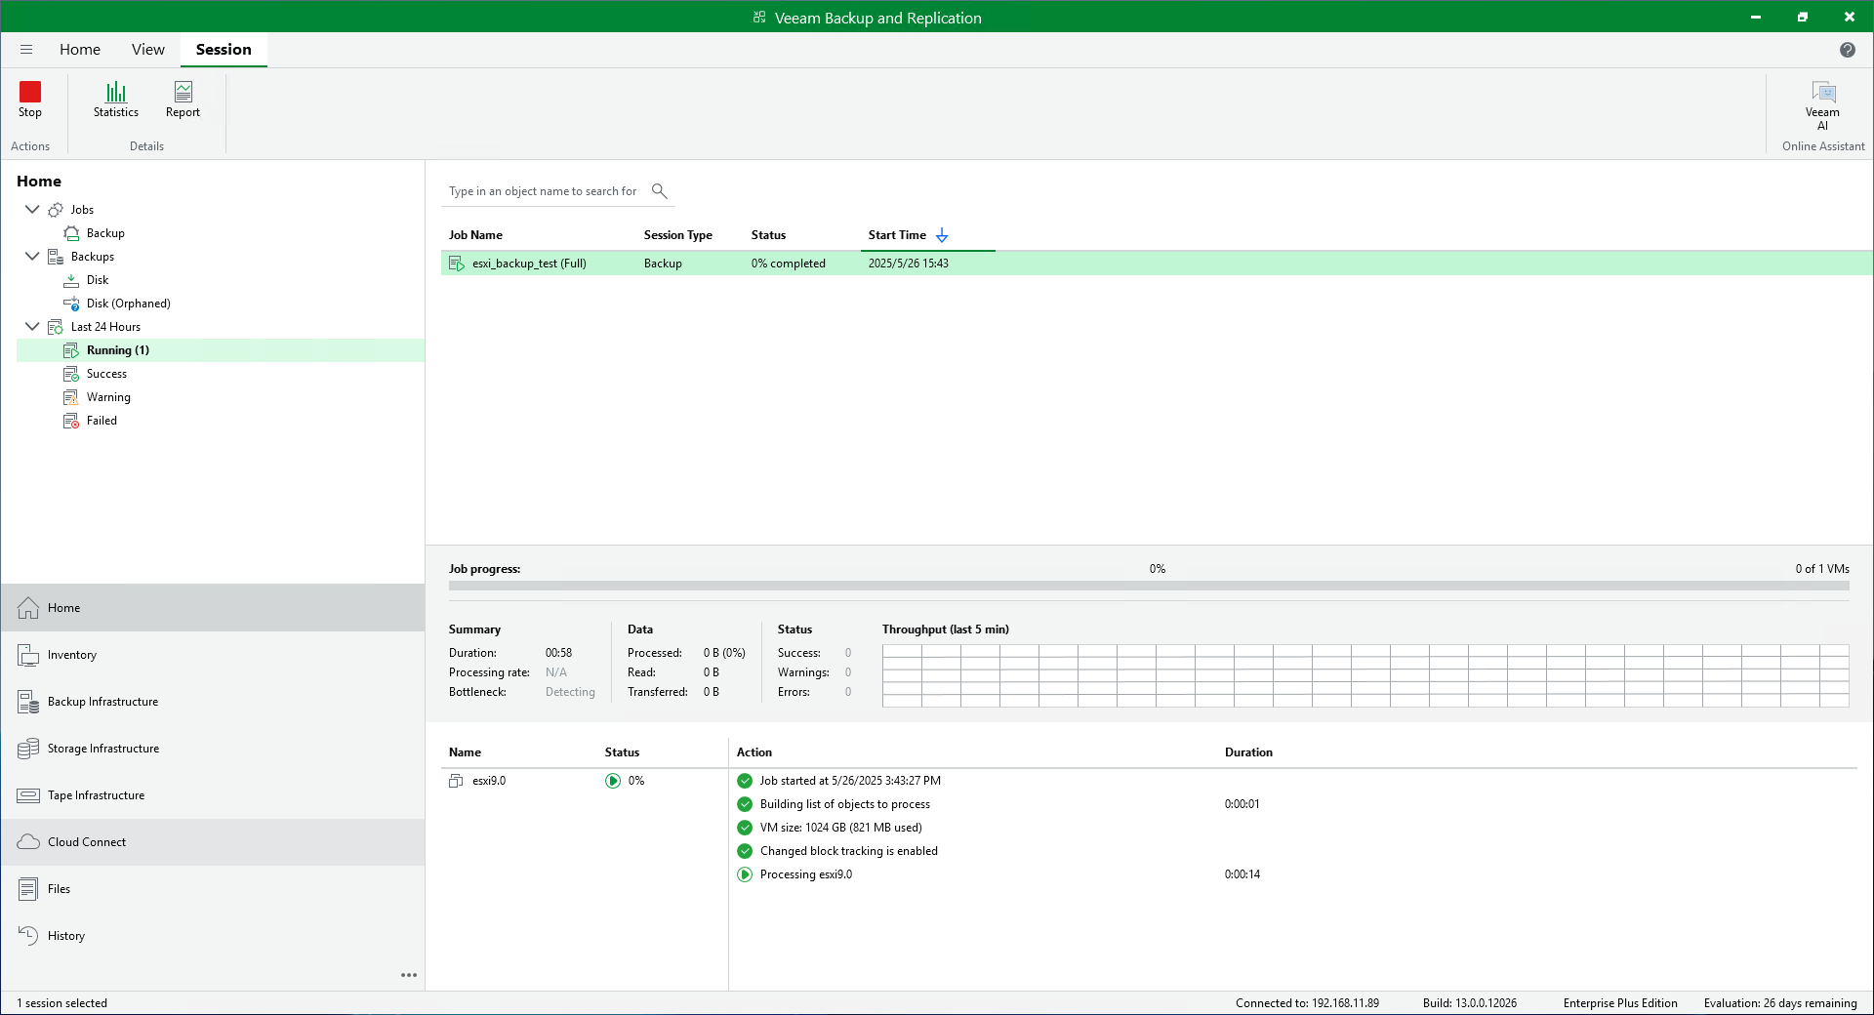Click the search magnifier icon
This screenshot has width=1874, height=1015.
coord(660,190)
